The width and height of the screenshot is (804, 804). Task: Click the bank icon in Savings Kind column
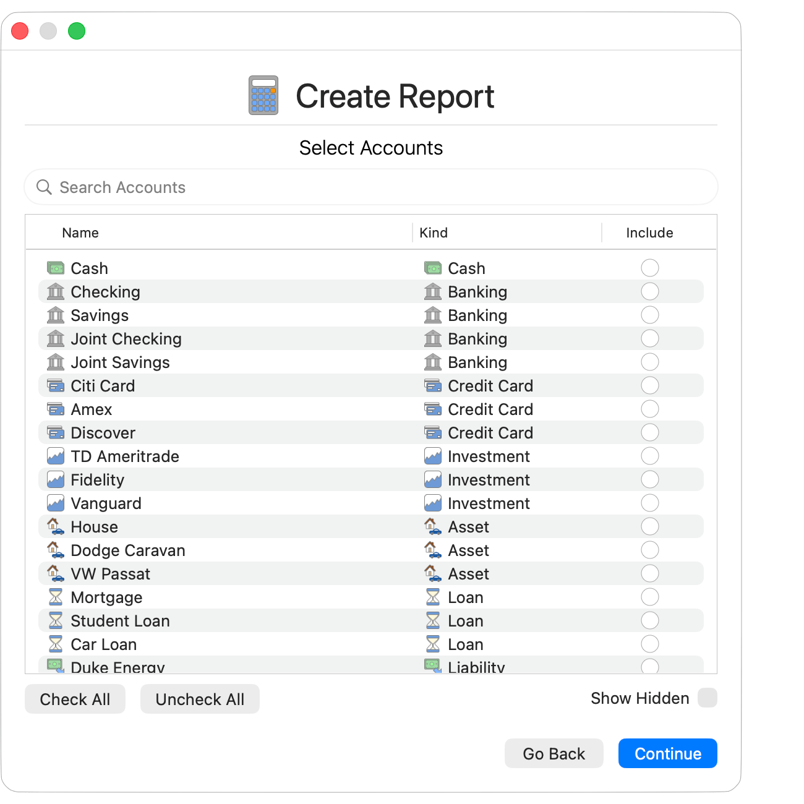pos(432,315)
